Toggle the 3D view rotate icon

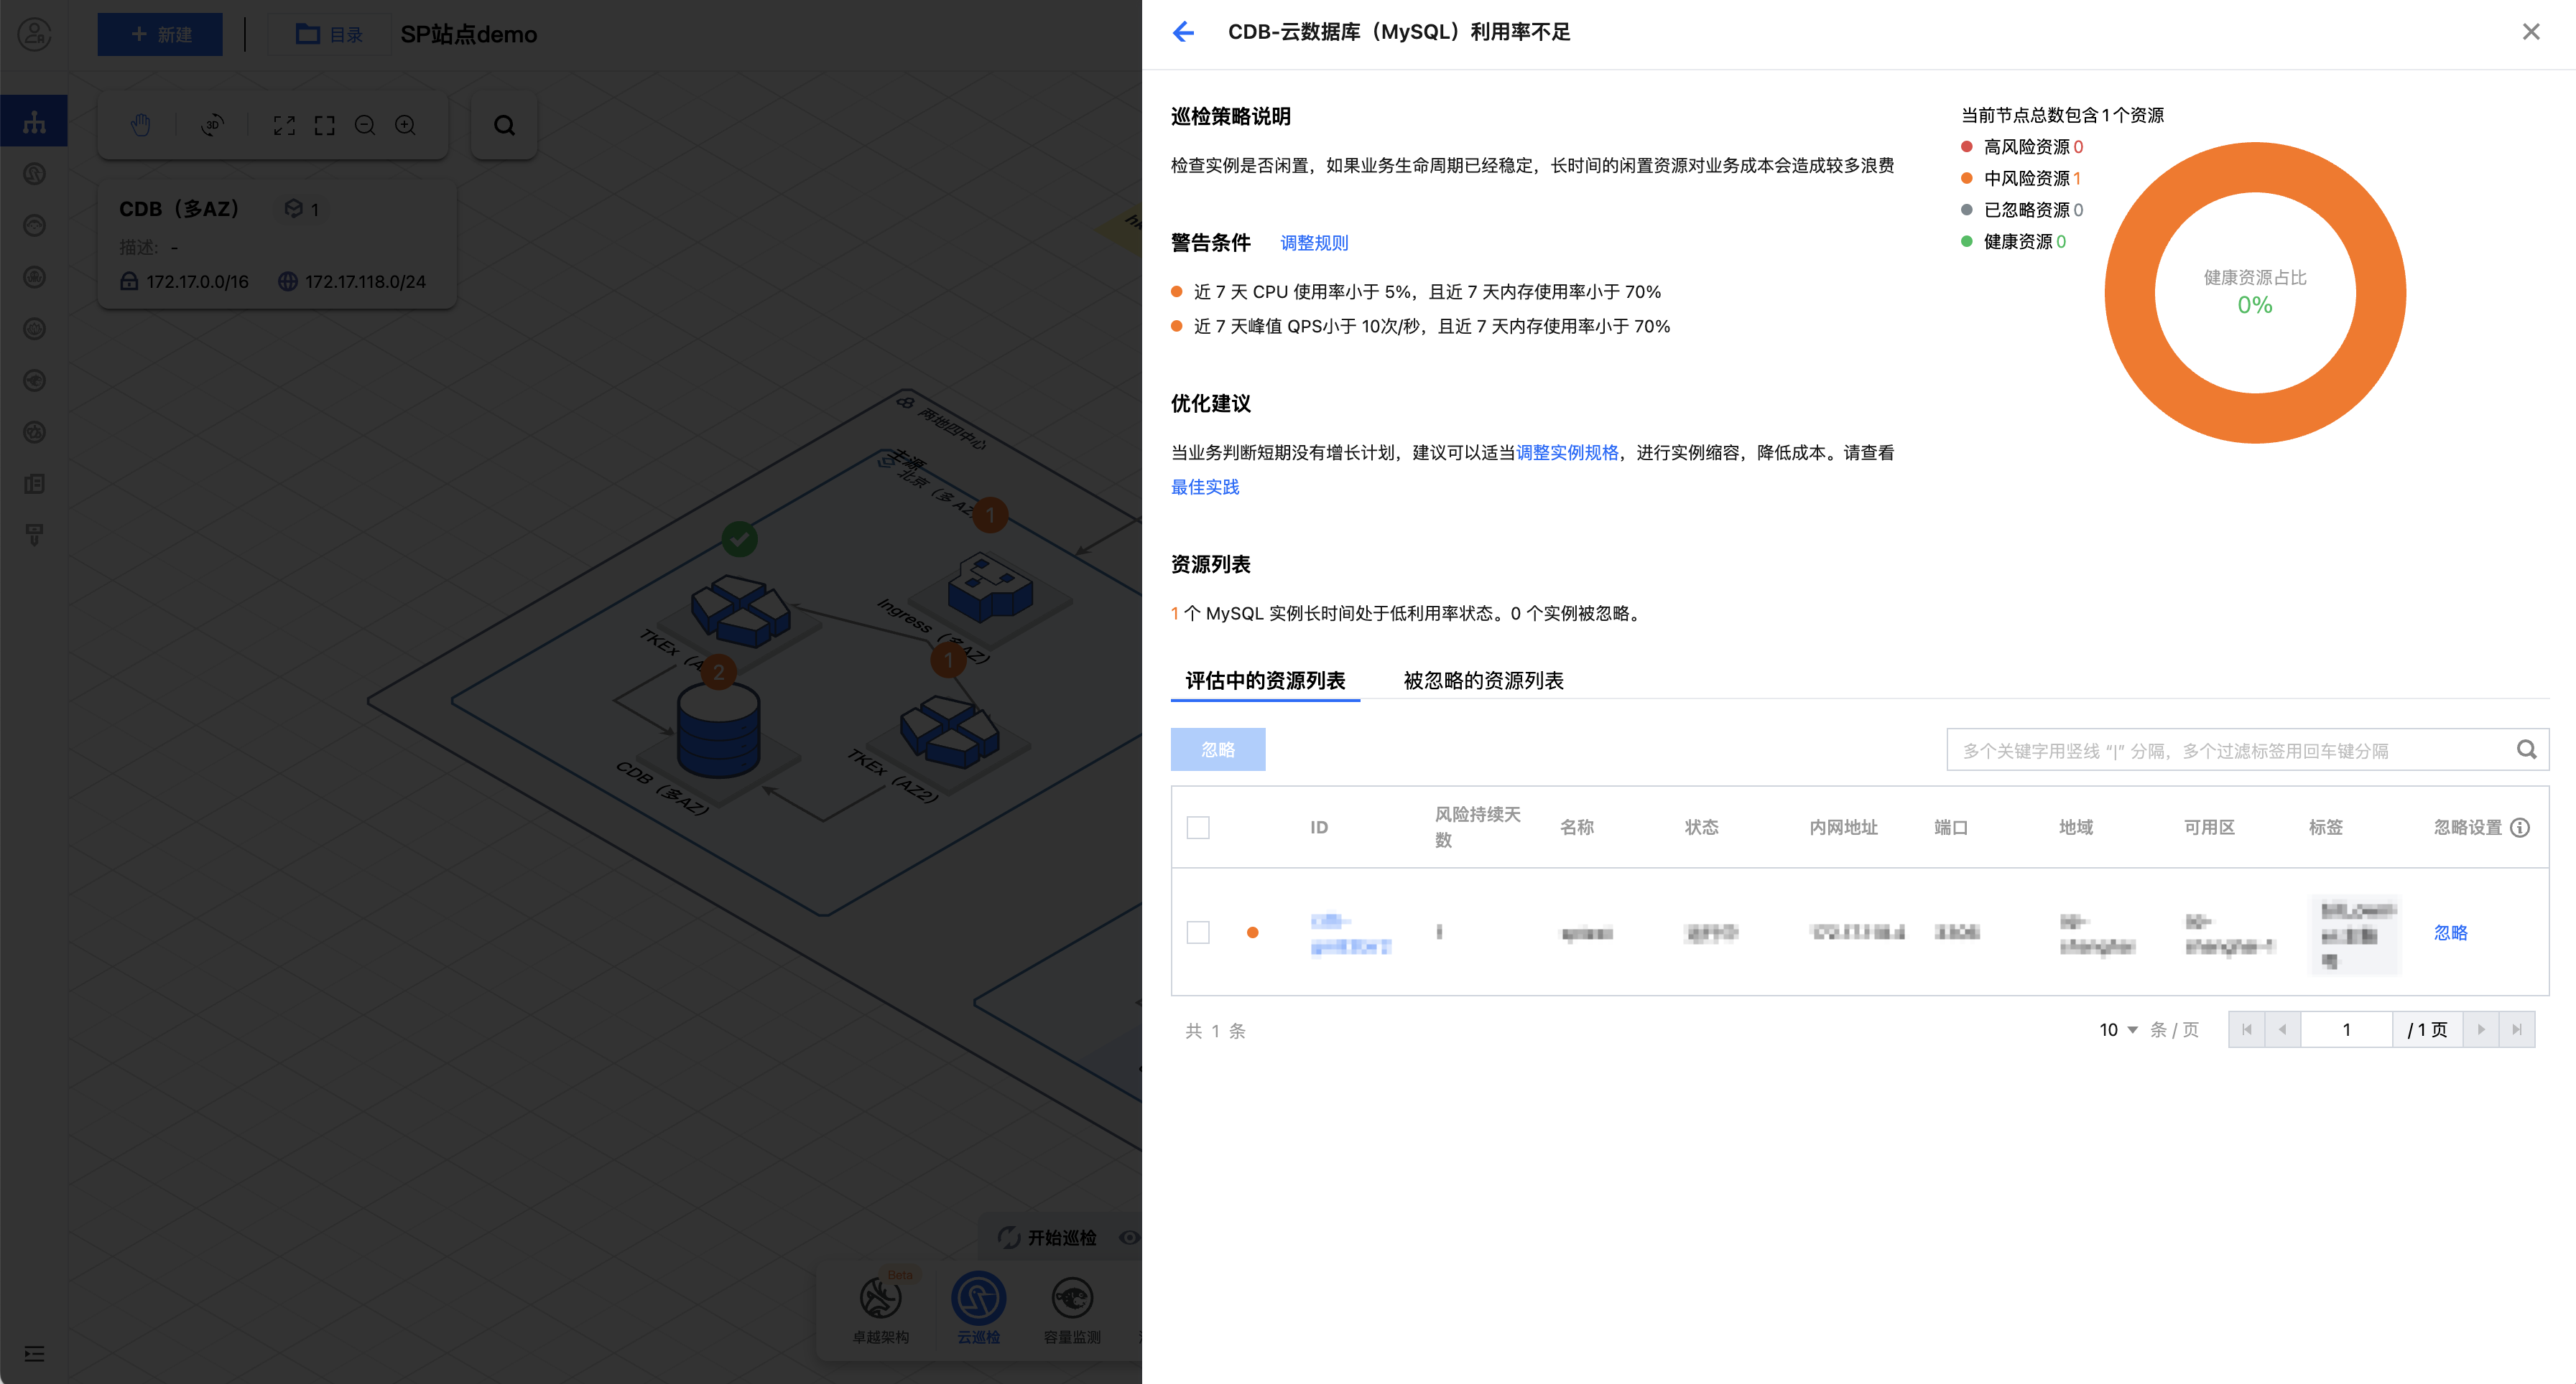(x=212, y=125)
